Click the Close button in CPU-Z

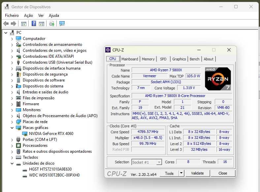point(223,173)
